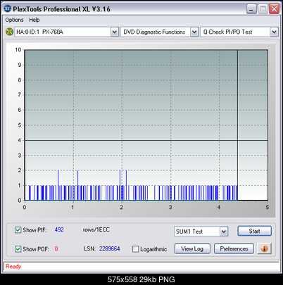Click the POF value 0
This screenshot has height=285, width=283.
click(56, 248)
